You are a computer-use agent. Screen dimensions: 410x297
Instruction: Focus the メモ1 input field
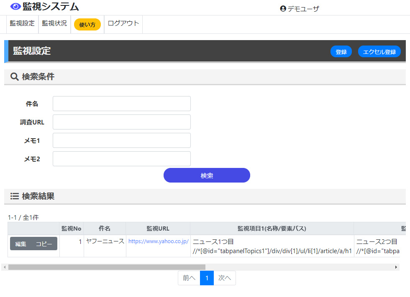pos(122,140)
